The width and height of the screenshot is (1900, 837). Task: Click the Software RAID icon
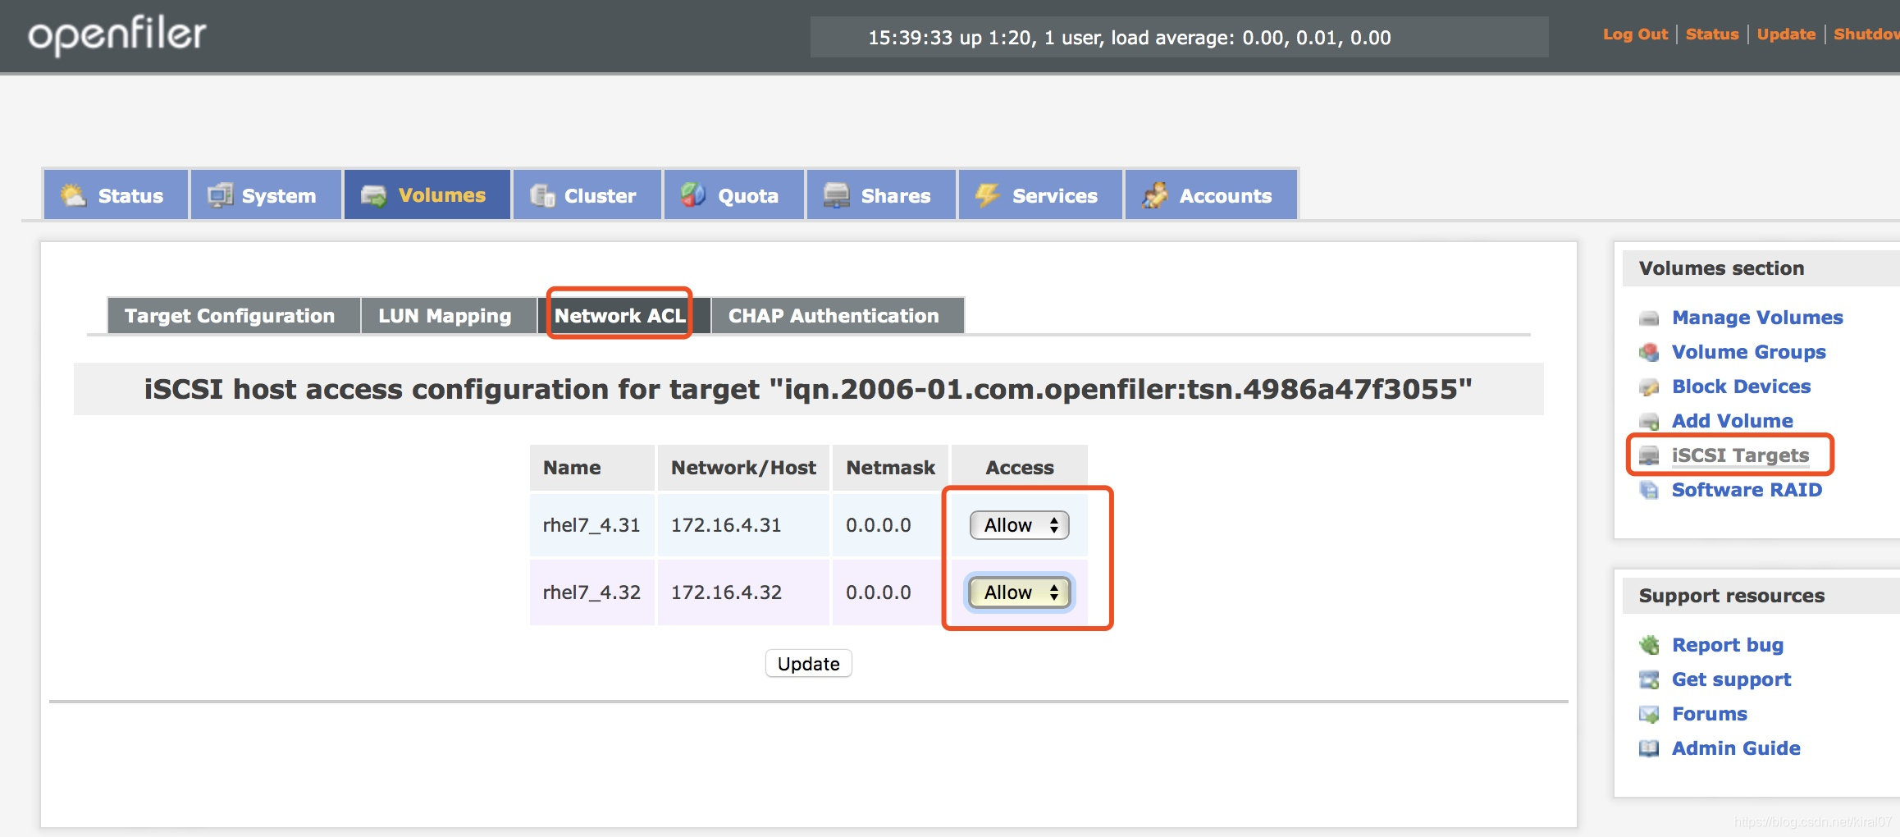pos(1649,491)
